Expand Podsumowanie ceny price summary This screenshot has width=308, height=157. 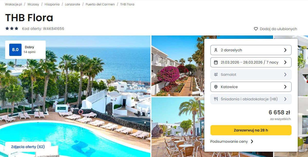coord(232,141)
